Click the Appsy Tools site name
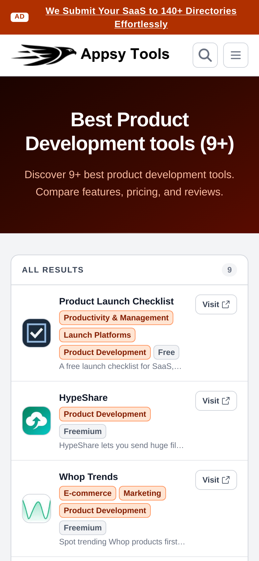 125,54
